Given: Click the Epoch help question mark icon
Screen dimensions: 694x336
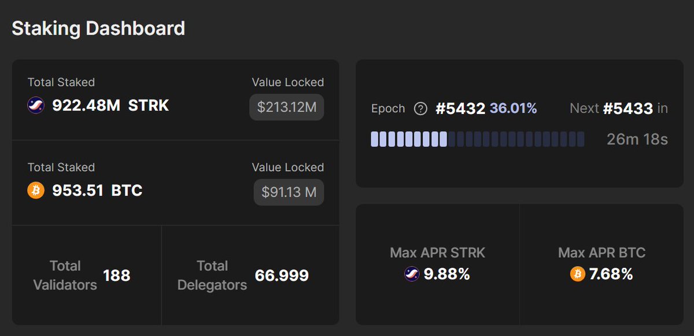Looking at the screenshot, I should (421, 109).
